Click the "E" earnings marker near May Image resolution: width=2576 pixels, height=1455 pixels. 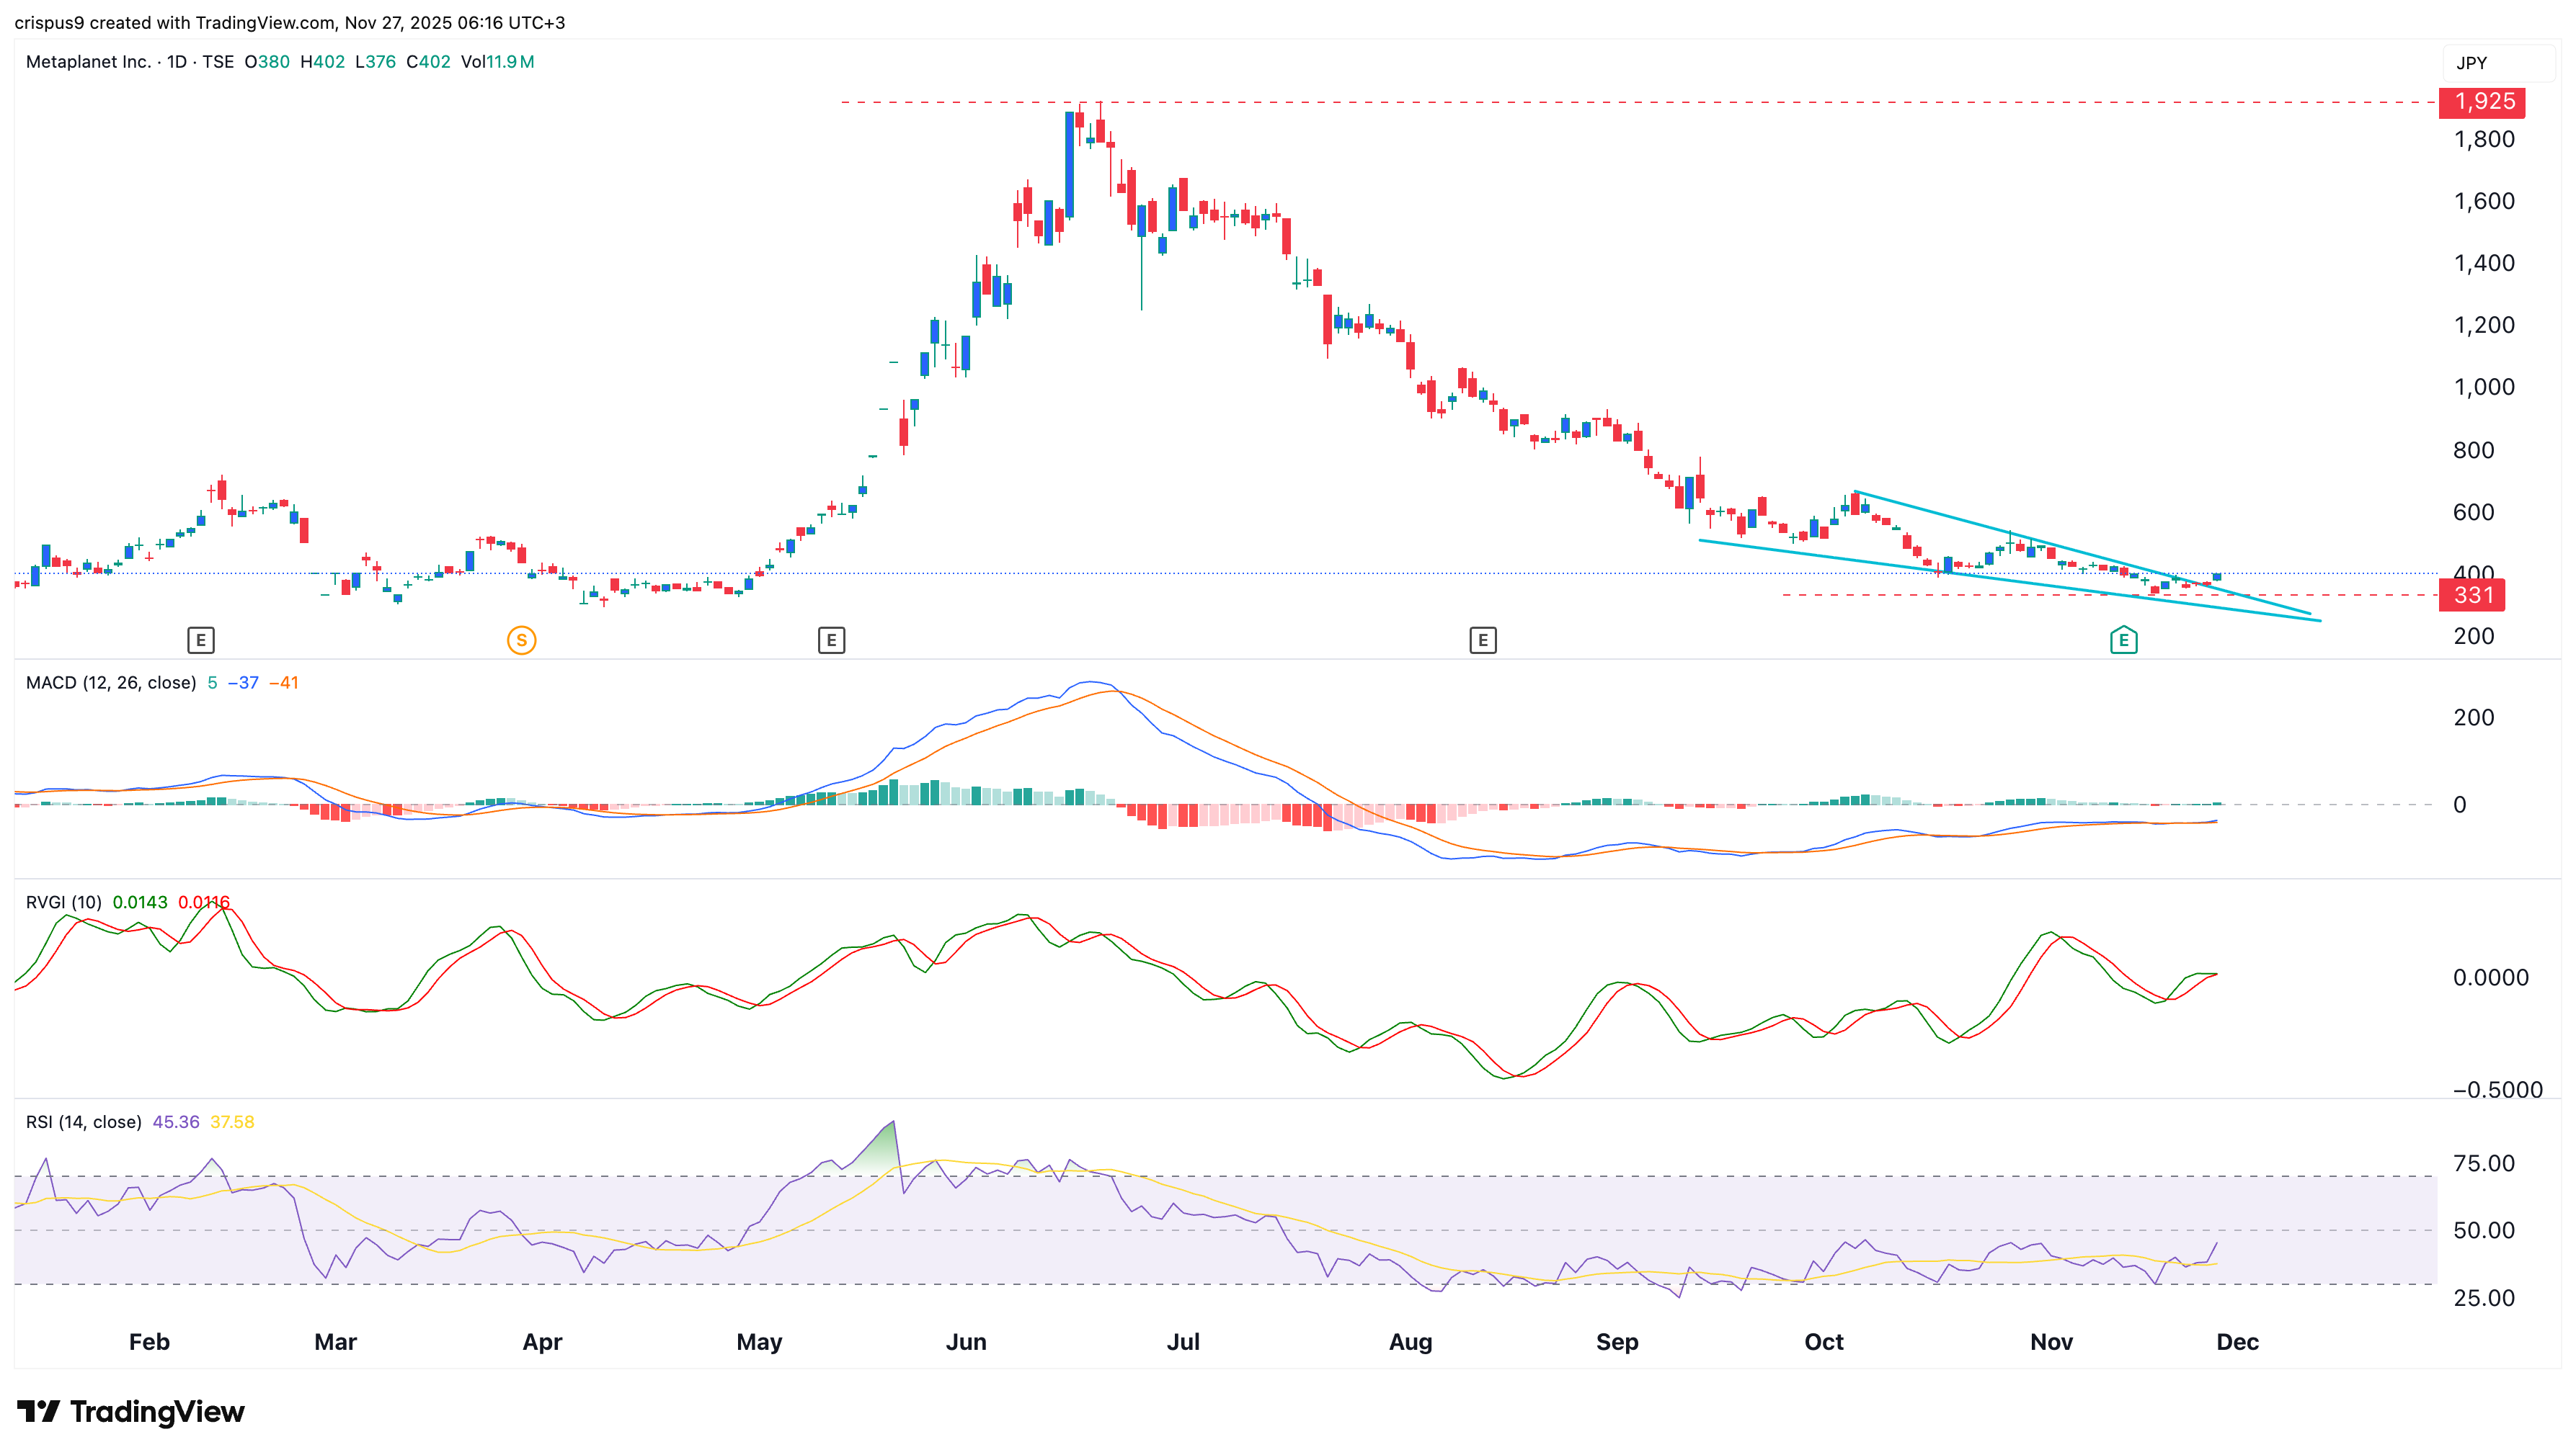[831, 640]
